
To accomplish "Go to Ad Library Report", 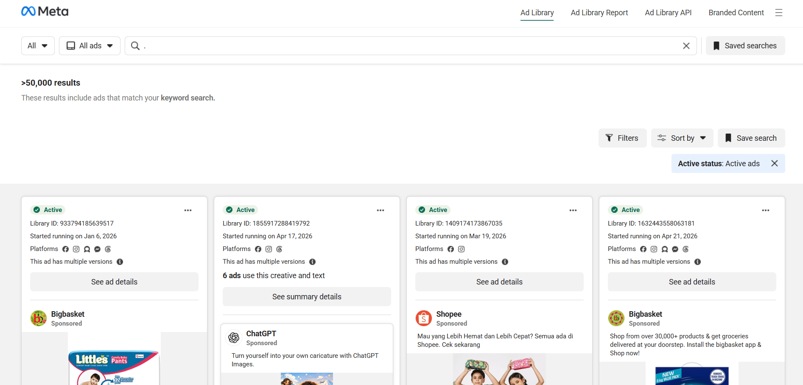I will click(599, 13).
